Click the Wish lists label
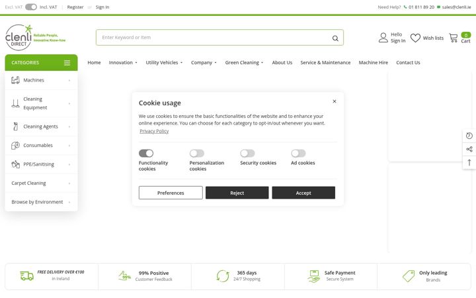The image size is (476, 298). pyautogui.click(x=433, y=38)
